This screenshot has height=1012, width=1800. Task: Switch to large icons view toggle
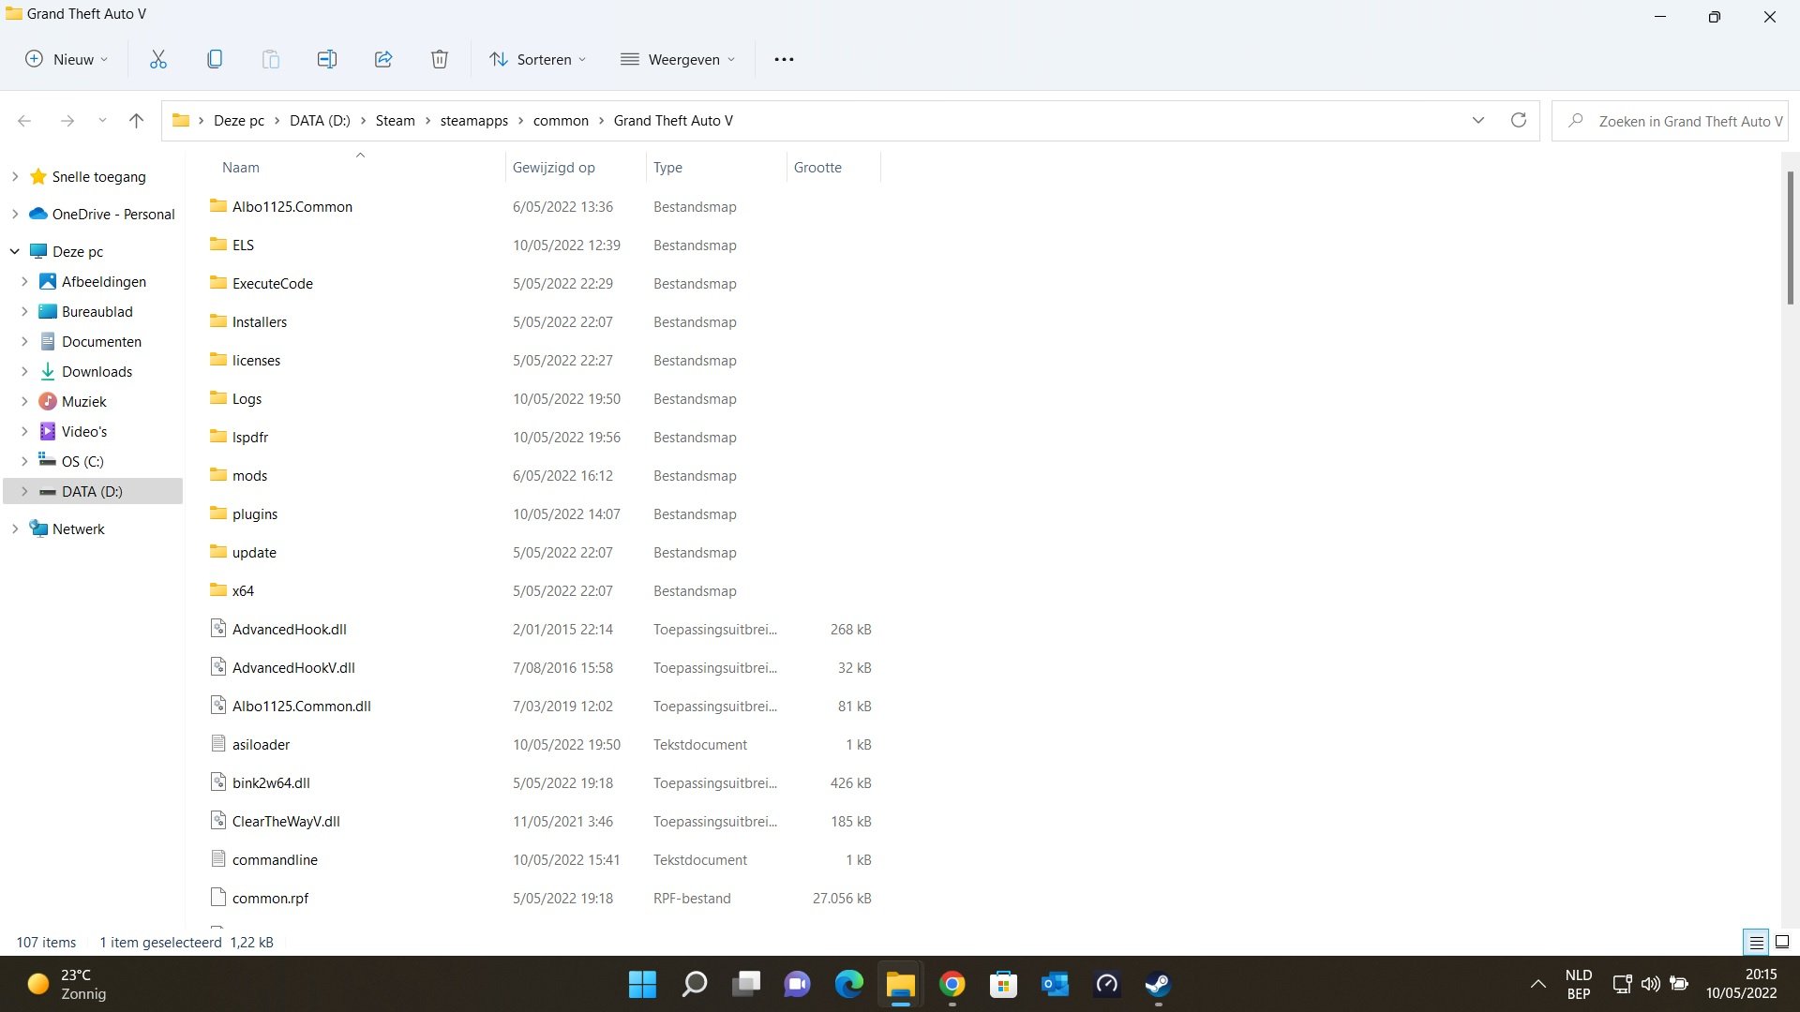[1781, 942]
